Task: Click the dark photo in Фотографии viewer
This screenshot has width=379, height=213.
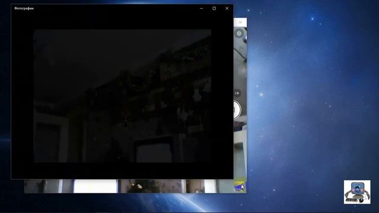Action: pos(123,96)
